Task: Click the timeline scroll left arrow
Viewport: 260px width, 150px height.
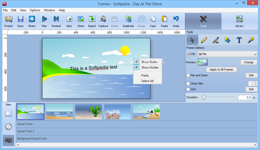Action: point(18,145)
